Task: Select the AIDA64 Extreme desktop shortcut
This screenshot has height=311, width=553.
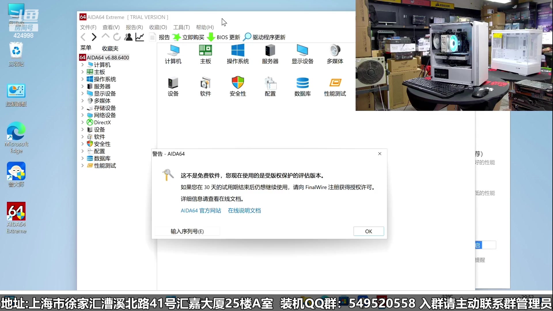Action: point(16,218)
